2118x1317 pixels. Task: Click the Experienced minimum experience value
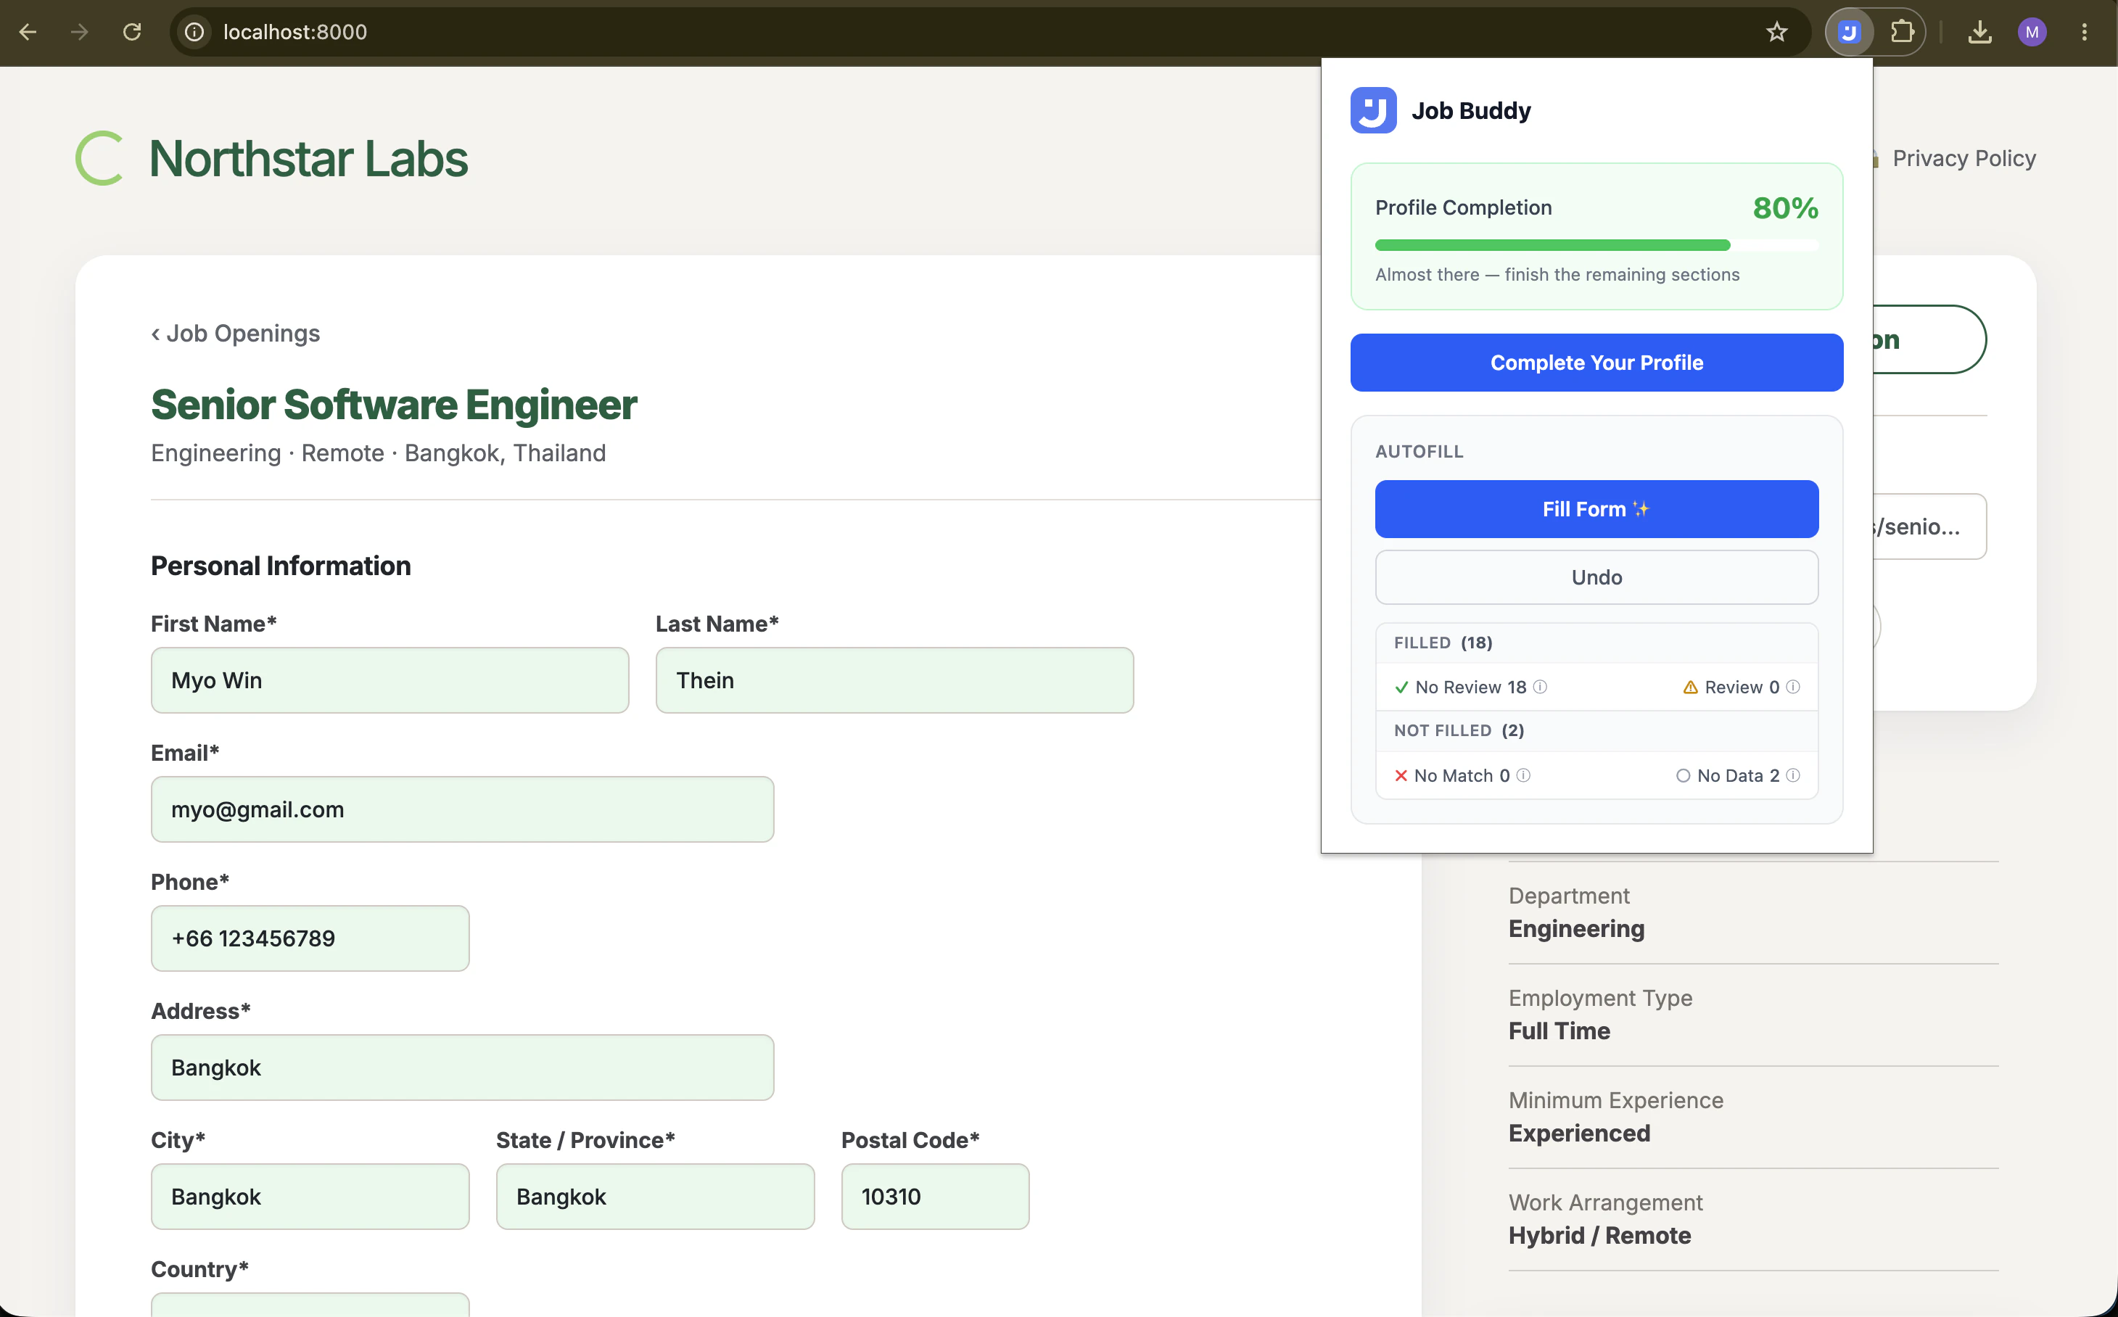(1578, 1134)
